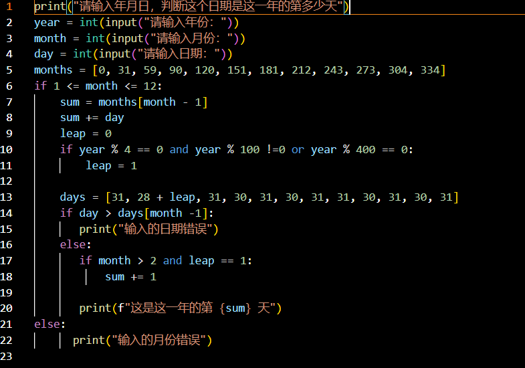The image size is (525, 368).
Task: Click the 'else' keyword on line 16
Action: click(x=73, y=245)
